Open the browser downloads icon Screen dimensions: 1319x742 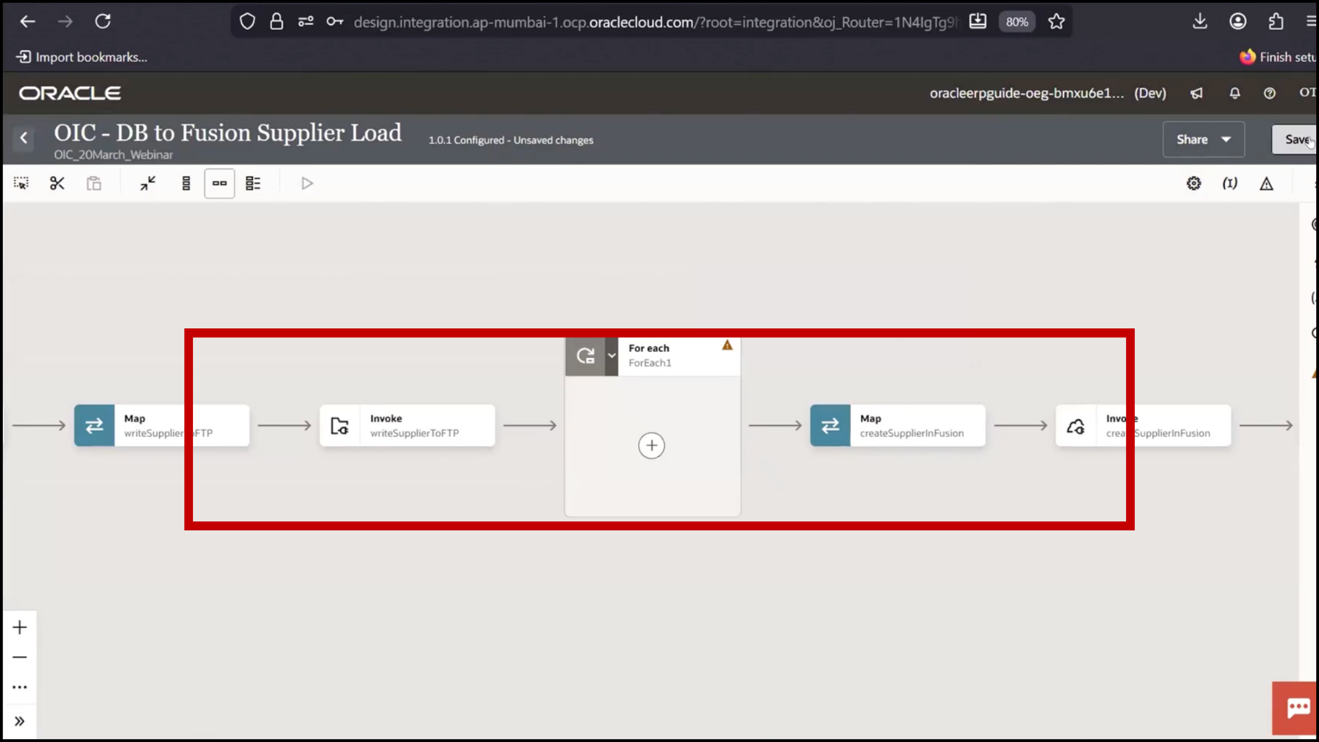point(1200,21)
